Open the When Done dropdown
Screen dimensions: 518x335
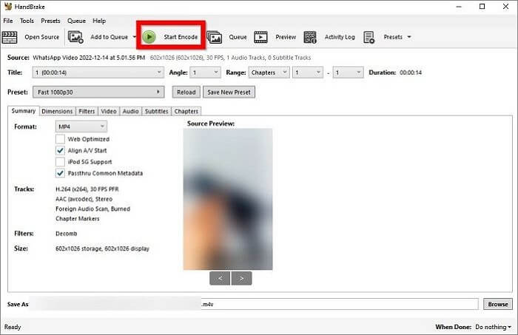pyautogui.click(x=494, y=326)
